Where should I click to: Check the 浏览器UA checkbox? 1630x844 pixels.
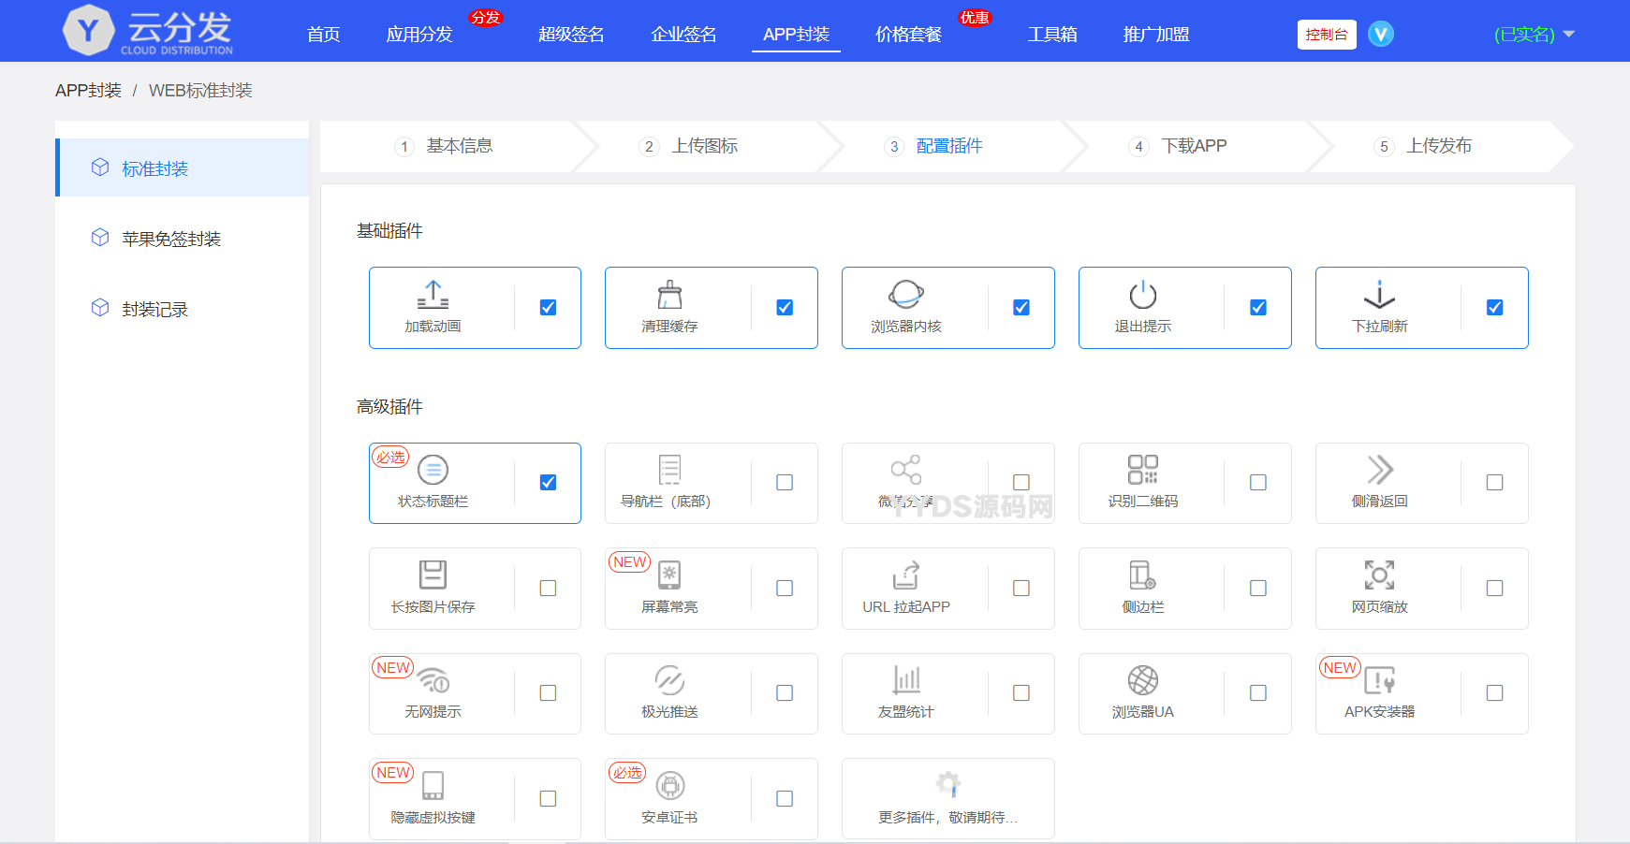pyautogui.click(x=1258, y=692)
